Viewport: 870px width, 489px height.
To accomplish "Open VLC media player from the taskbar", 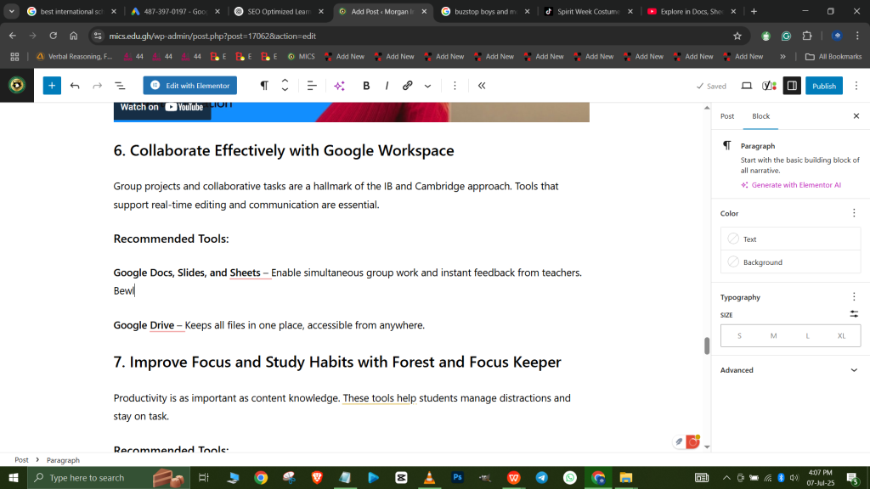I will 429,477.
